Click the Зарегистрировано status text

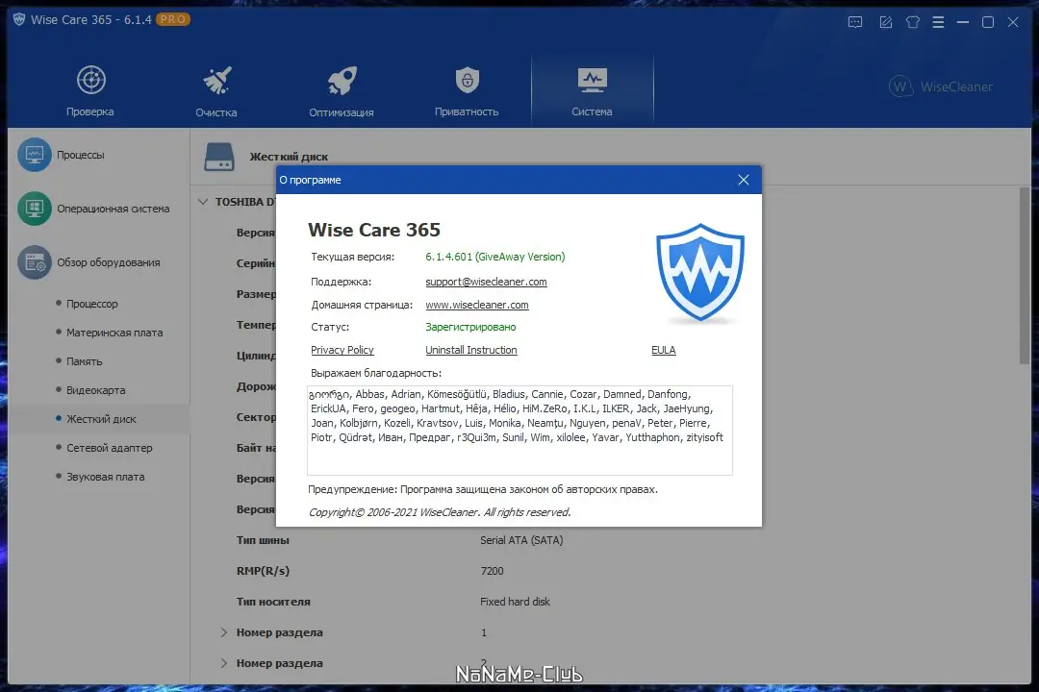tap(470, 327)
